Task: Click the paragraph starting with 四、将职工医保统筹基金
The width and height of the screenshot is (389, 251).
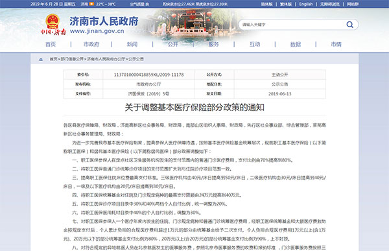Action: click(157, 195)
